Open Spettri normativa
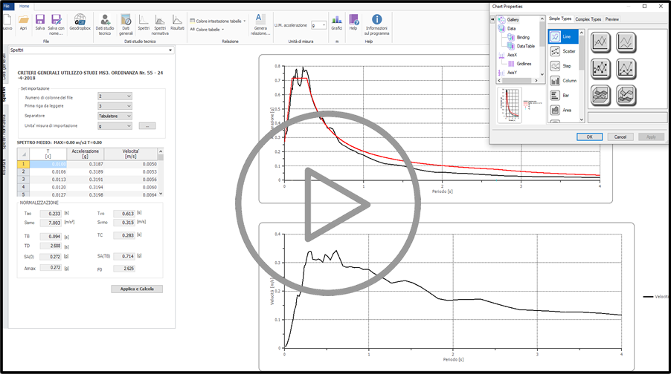The image size is (671, 374). point(160,24)
